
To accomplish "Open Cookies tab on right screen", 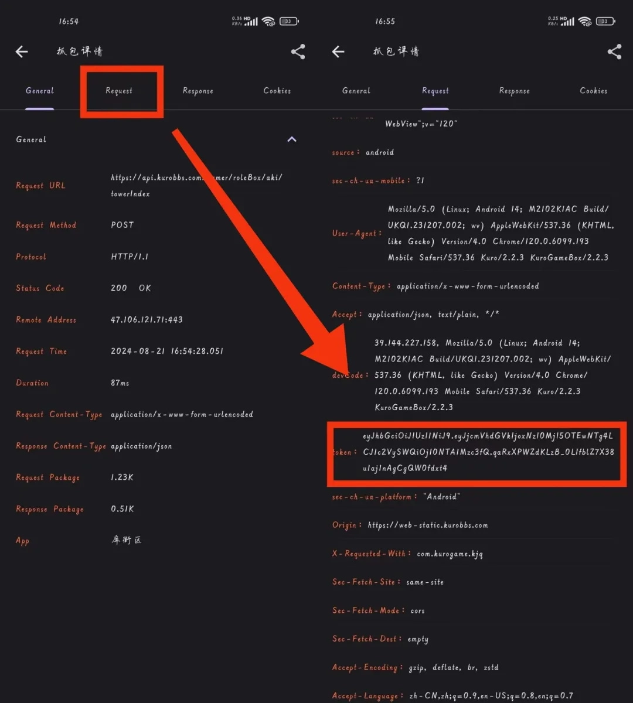I will point(594,91).
